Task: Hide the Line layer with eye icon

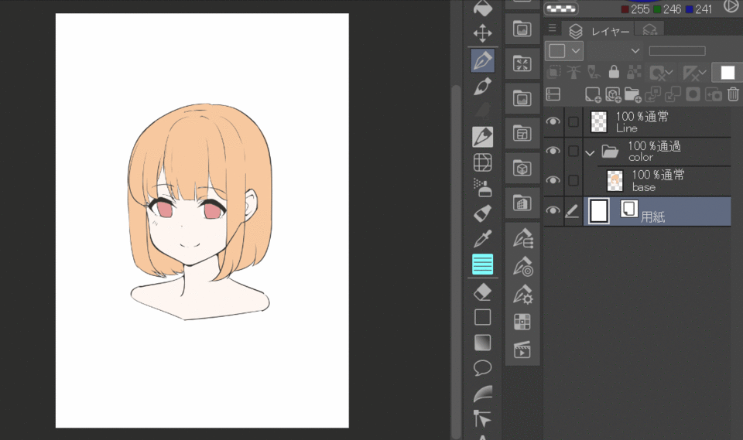Action: coord(553,122)
